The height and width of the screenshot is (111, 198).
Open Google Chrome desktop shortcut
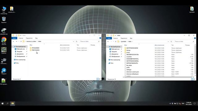(x=4, y=41)
